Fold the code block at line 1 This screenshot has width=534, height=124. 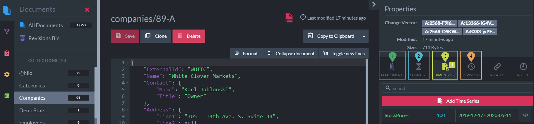click(127, 63)
